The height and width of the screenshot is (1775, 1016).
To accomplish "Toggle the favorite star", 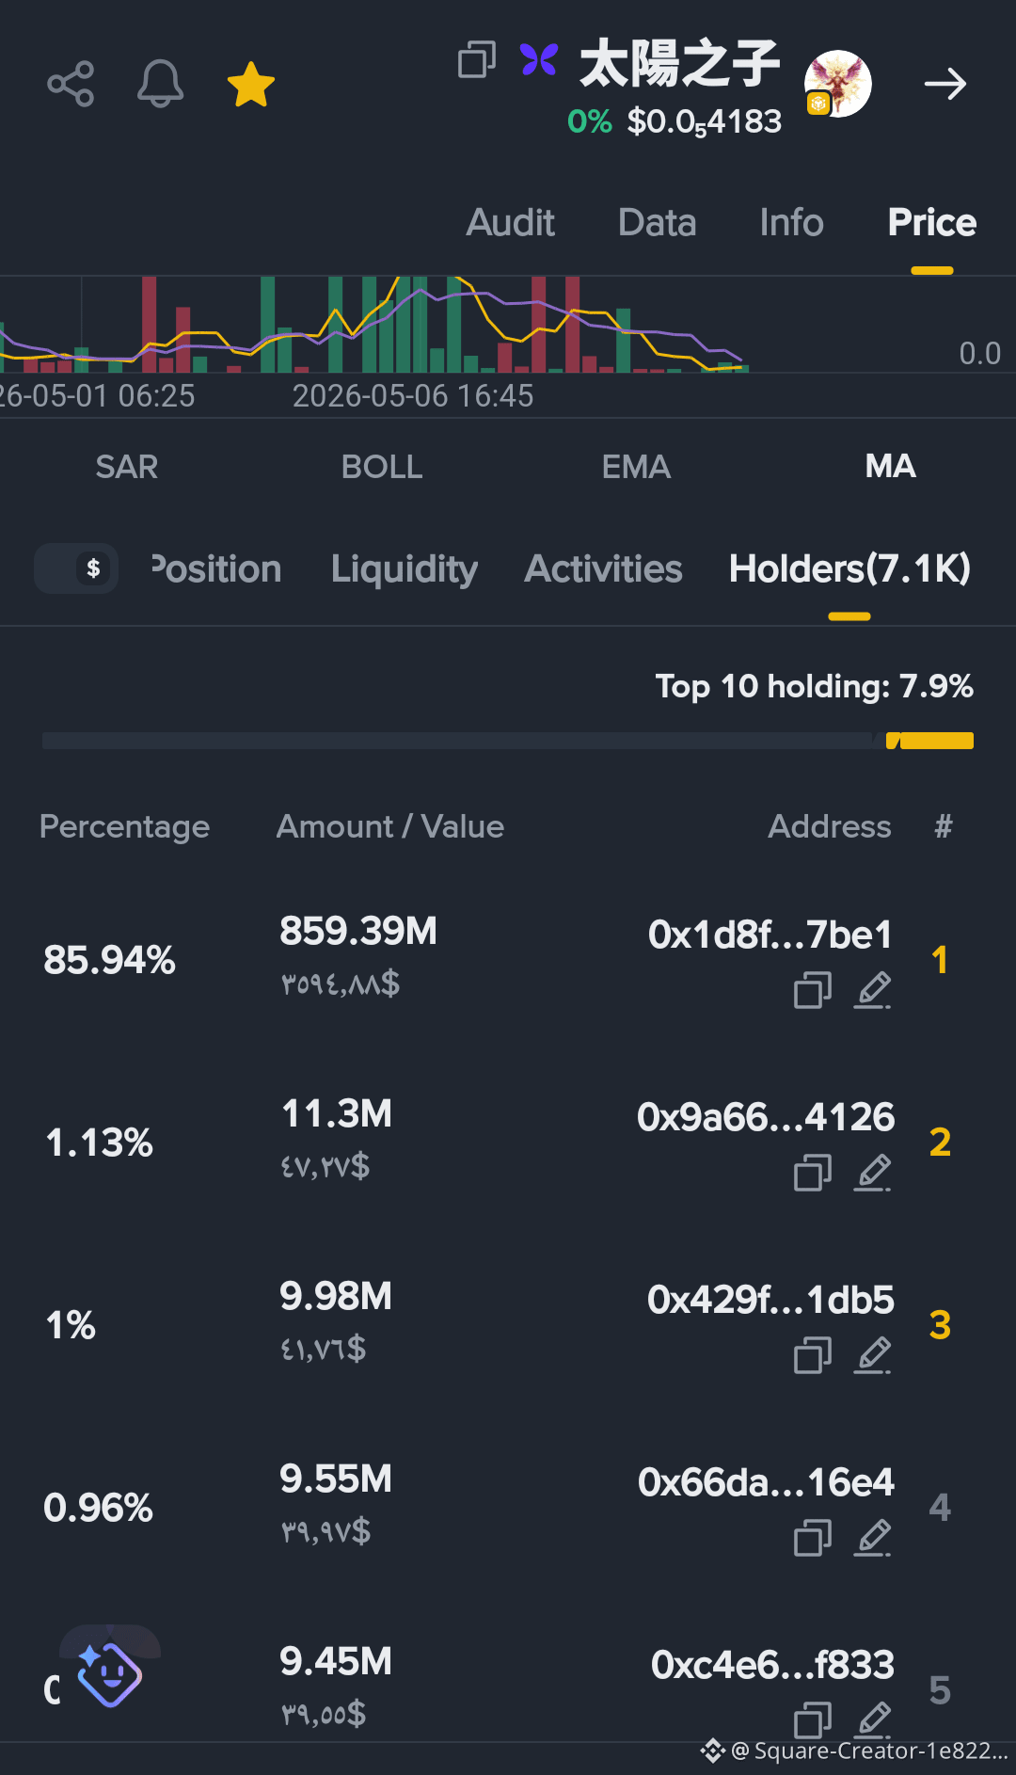I will click(x=251, y=84).
